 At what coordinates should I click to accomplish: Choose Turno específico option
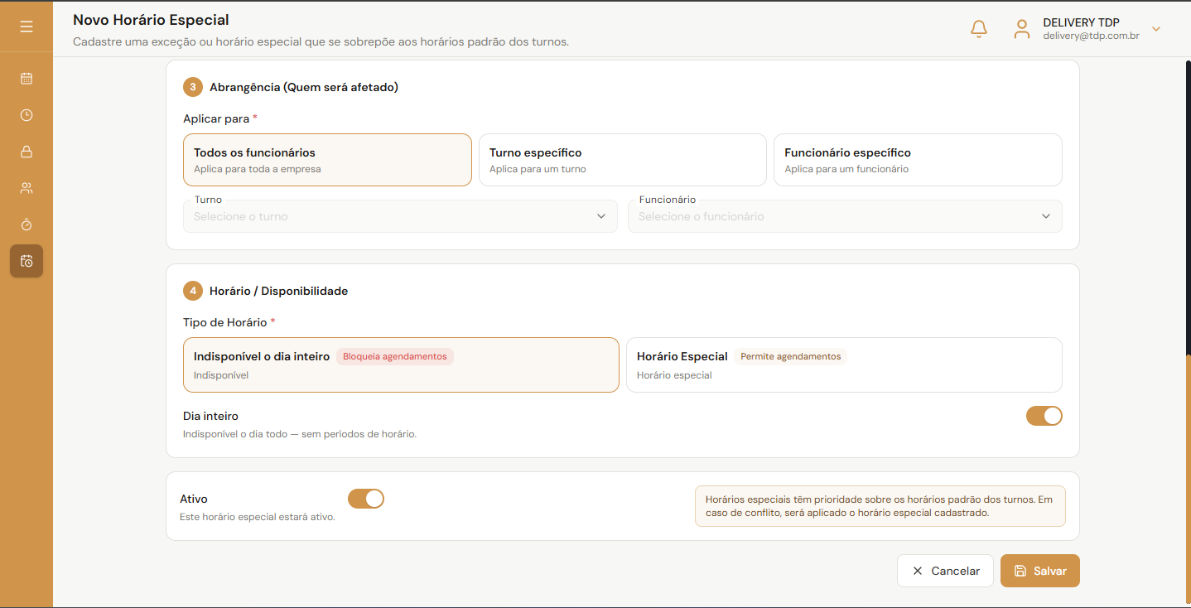(623, 160)
